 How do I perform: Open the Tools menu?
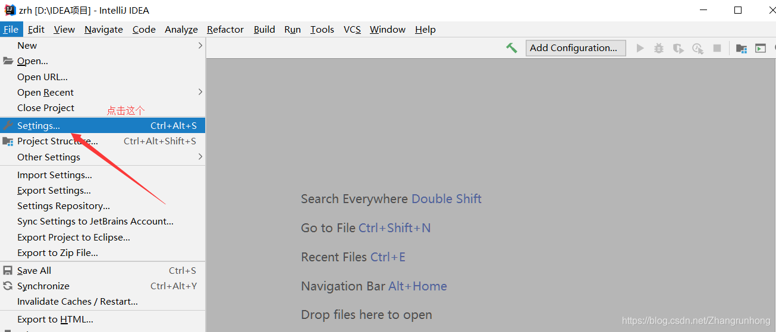pyautogui.click(x=322, y=29)
